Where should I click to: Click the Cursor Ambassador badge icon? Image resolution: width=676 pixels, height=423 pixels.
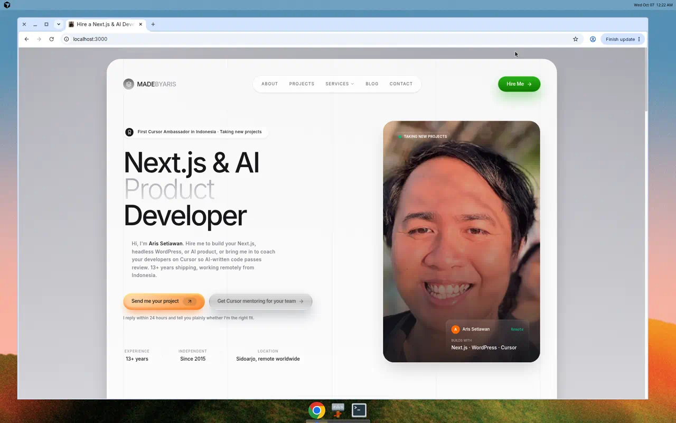(x=129, y=132)
